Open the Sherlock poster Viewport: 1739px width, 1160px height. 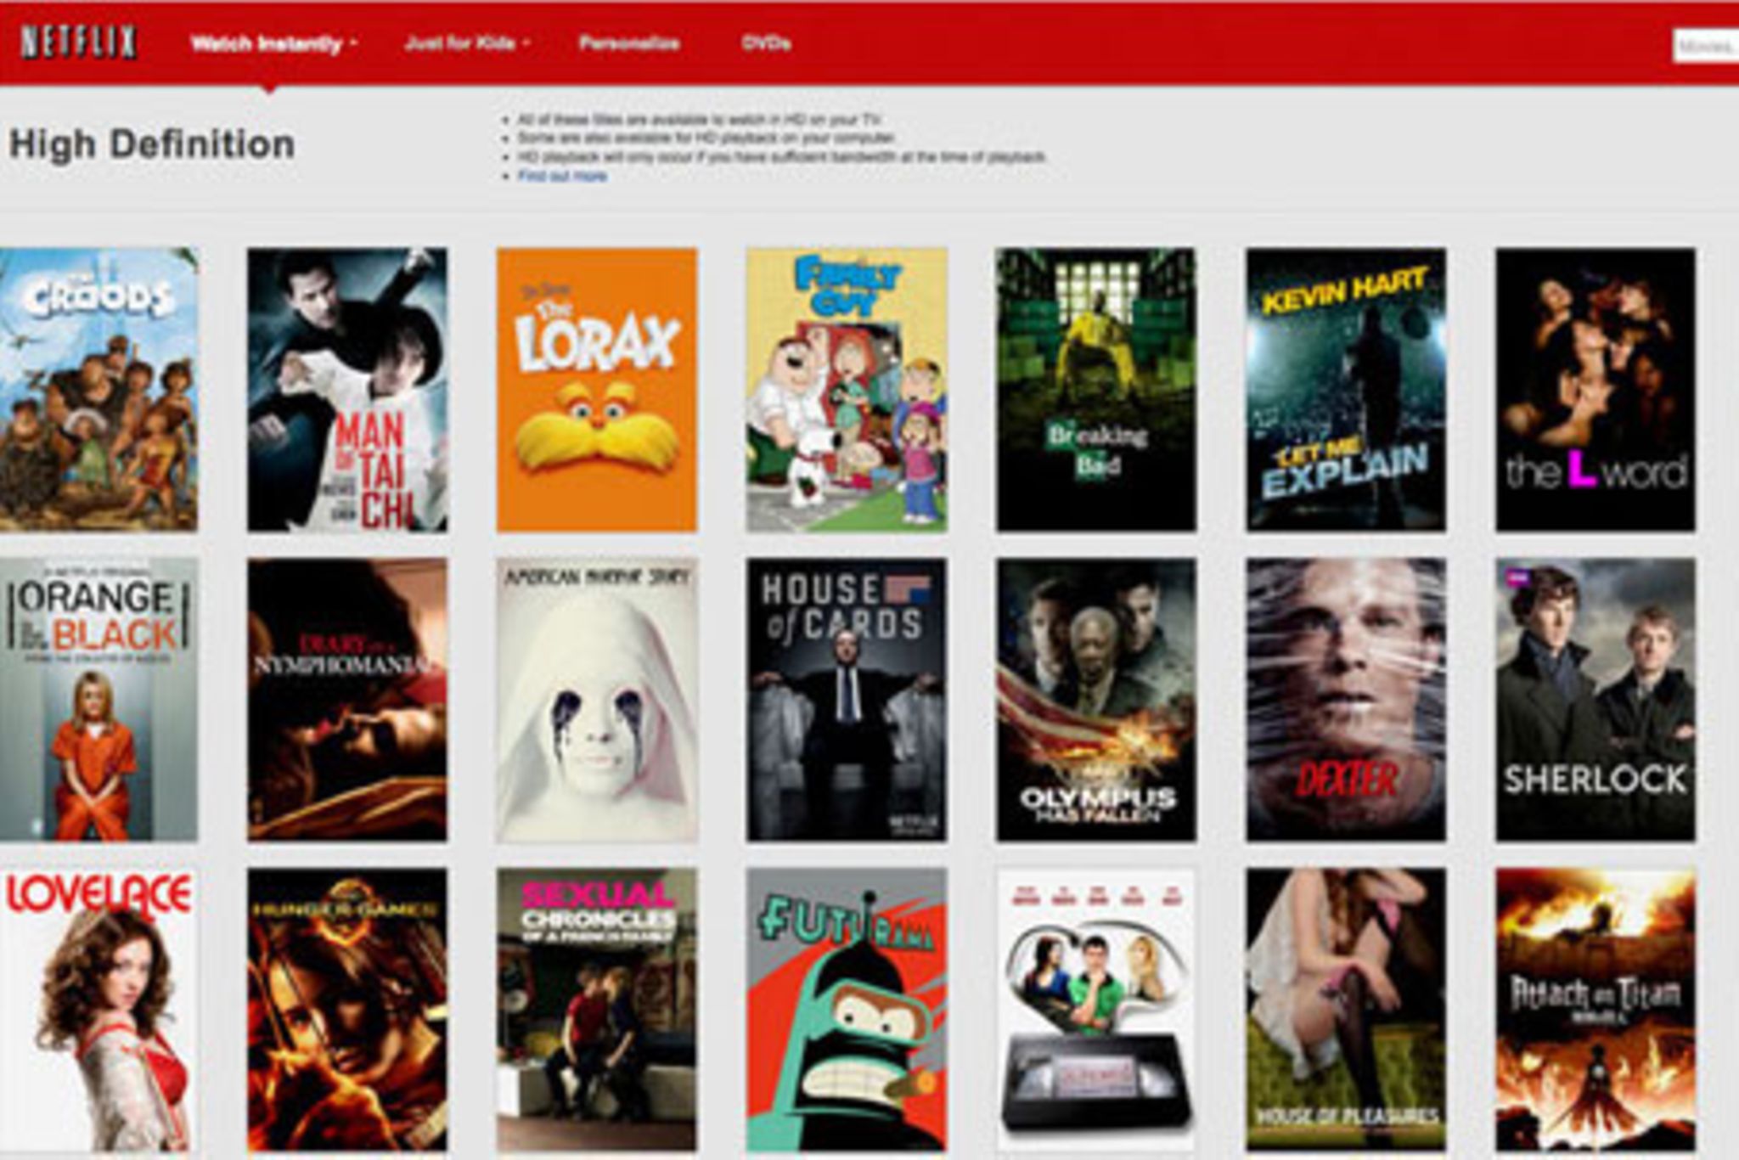[x=1595, y=699]
